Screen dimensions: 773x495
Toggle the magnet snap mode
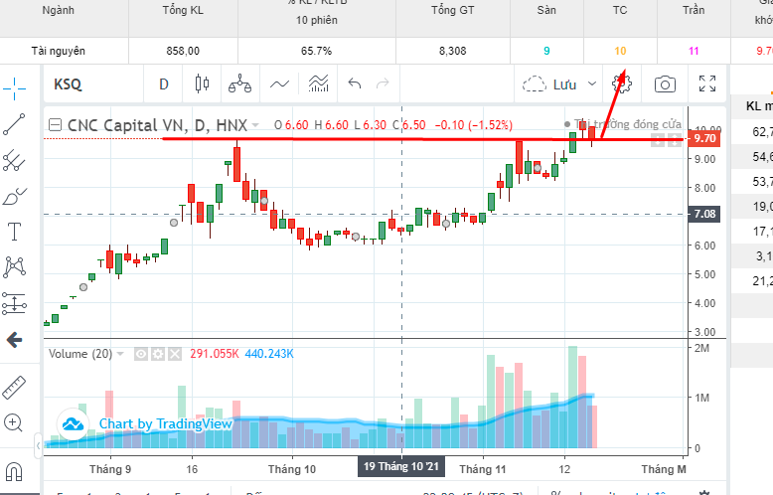tap(14, 471)
